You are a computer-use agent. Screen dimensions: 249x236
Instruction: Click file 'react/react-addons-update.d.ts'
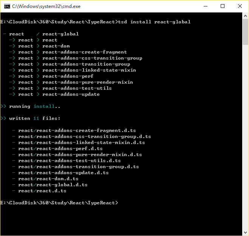pos(63,173)
